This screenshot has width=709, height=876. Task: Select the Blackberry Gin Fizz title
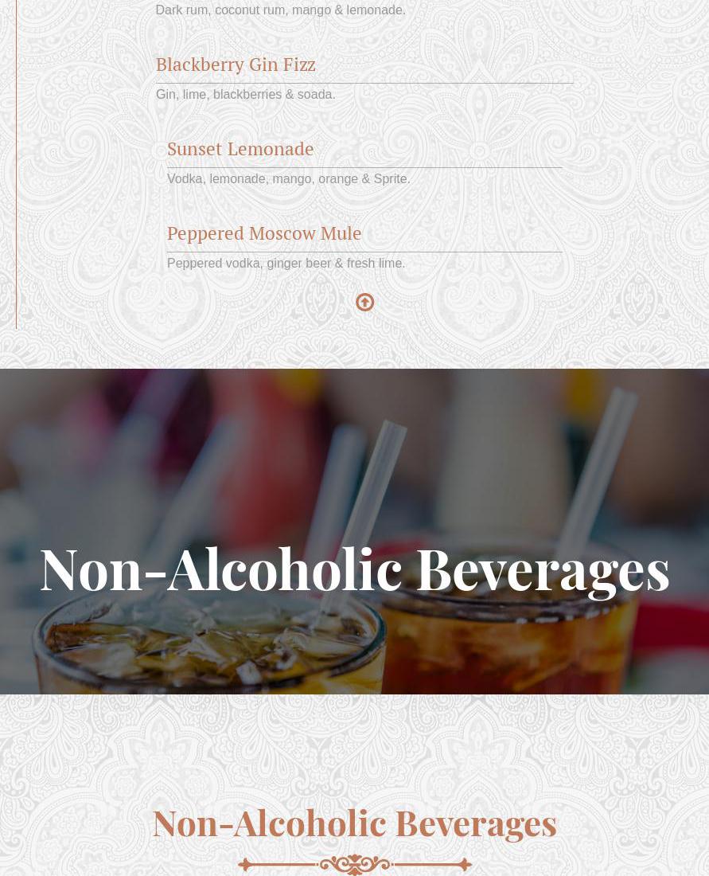[x=236, y=65]
